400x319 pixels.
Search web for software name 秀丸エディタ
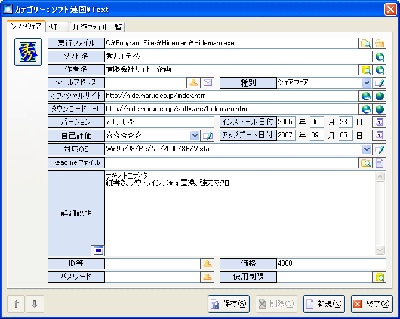click(379, 57)
